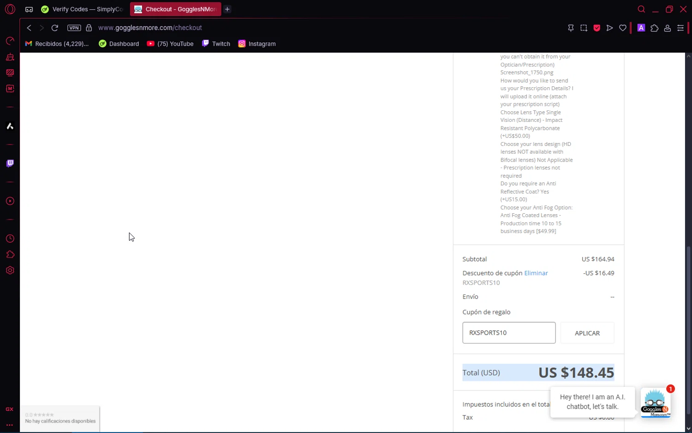Open the easy setup sliders menu
The height and width of the screenshot is (433, 692).
click(680, 28)
